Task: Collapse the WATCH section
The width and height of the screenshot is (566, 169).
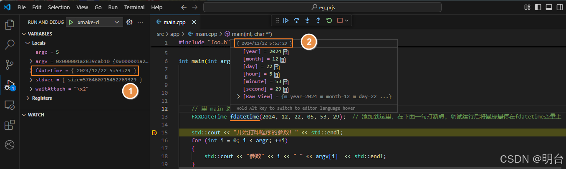Action: pyautogui.click(x=24, y=115)
